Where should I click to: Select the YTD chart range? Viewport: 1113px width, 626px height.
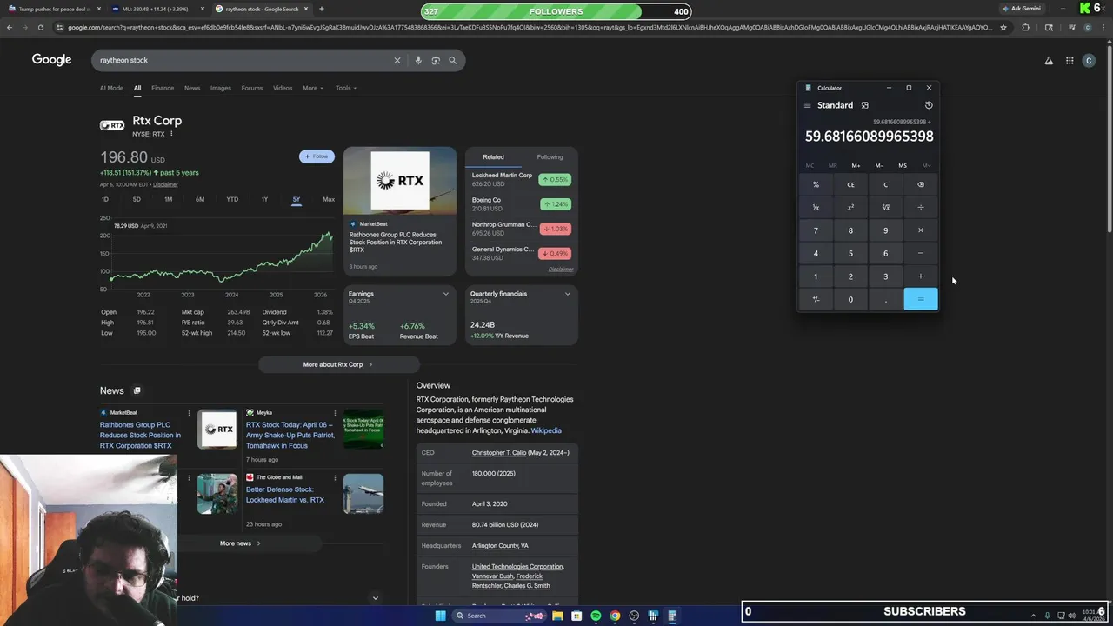coord(232,199)
